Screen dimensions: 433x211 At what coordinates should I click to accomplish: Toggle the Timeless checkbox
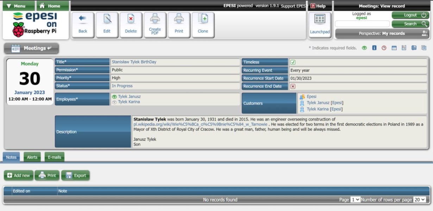tap(293, 62)
